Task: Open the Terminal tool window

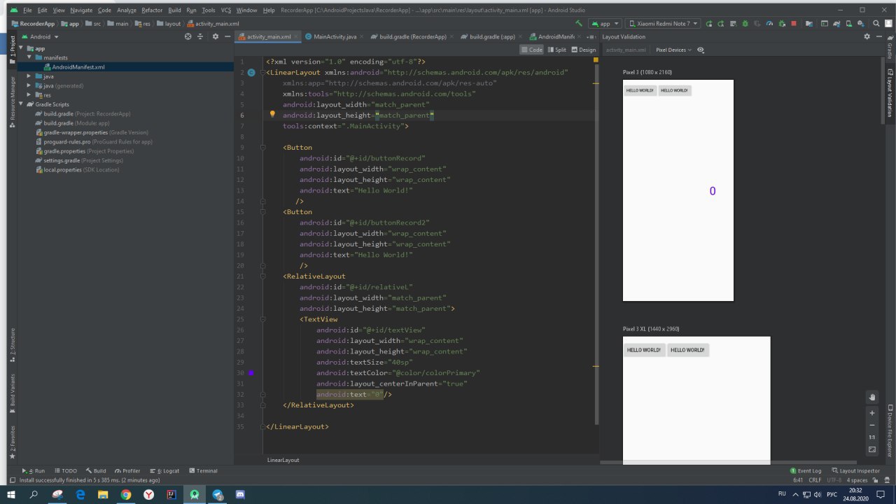Action: point(202,470)
